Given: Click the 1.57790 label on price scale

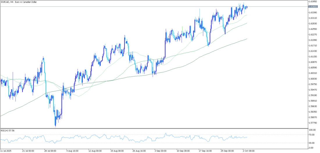Looking at the screenshot, I should (x=313, y=123).
